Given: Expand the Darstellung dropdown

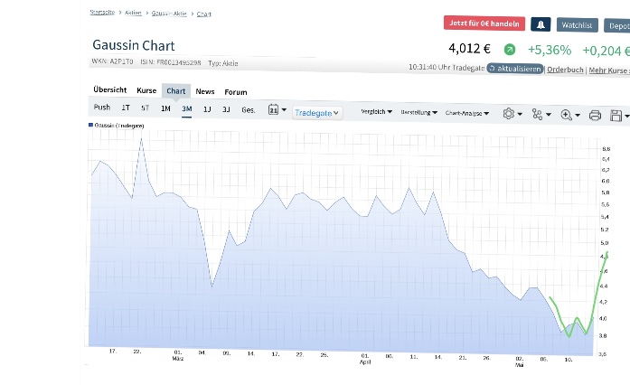Looking at the screenshot, I should click(419, 112).
